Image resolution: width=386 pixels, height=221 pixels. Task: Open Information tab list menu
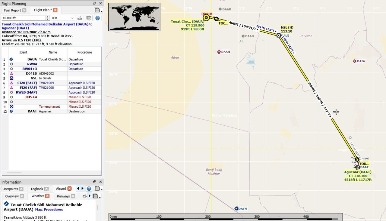(x=98, y=189)
